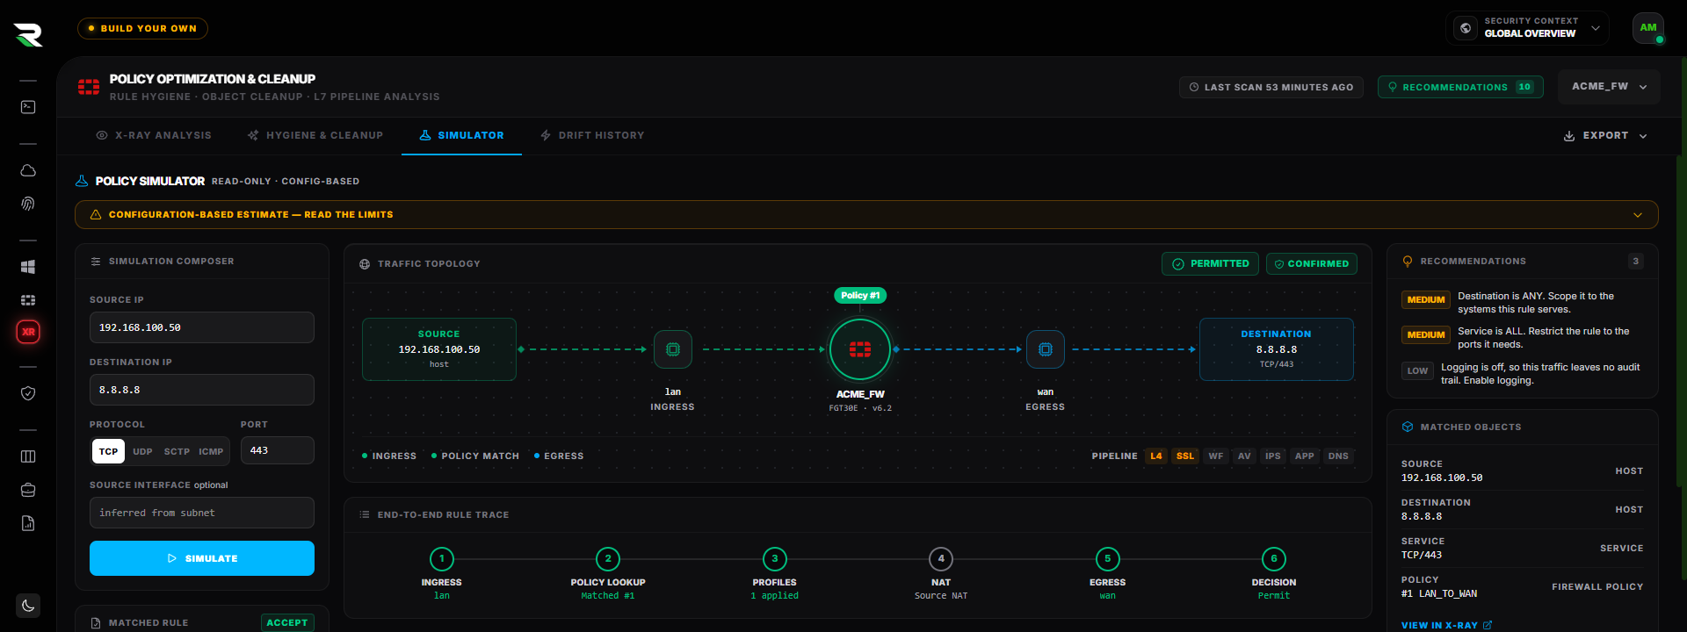Screen dimensions: 1687x632
Task: Open the columns layout sidebar icon
Action: (x=28, y=456)
